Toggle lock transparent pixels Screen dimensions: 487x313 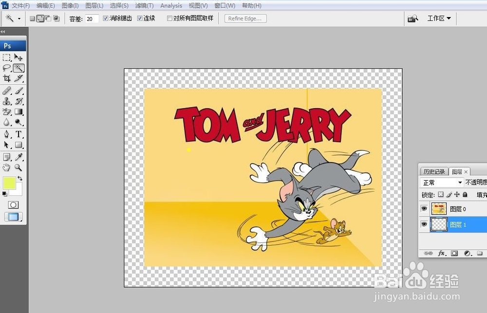pyautogui.click(x=441, y=194)
